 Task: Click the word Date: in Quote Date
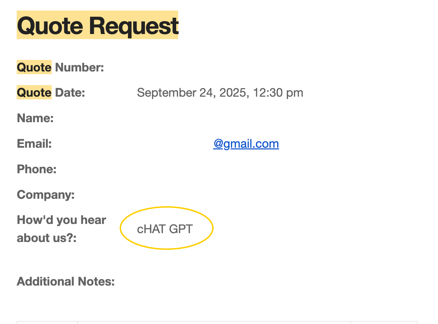pyautogui.click(x=70, y=93)
